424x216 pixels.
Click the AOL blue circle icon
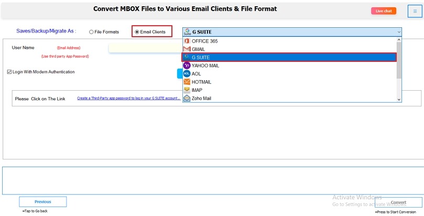coord(187,74)
